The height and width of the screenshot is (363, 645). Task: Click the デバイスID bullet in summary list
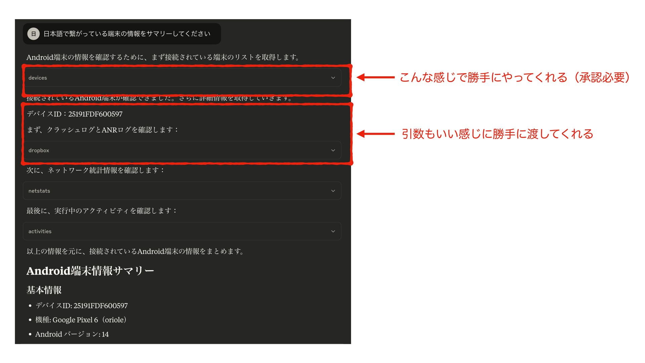coord(81,306)
